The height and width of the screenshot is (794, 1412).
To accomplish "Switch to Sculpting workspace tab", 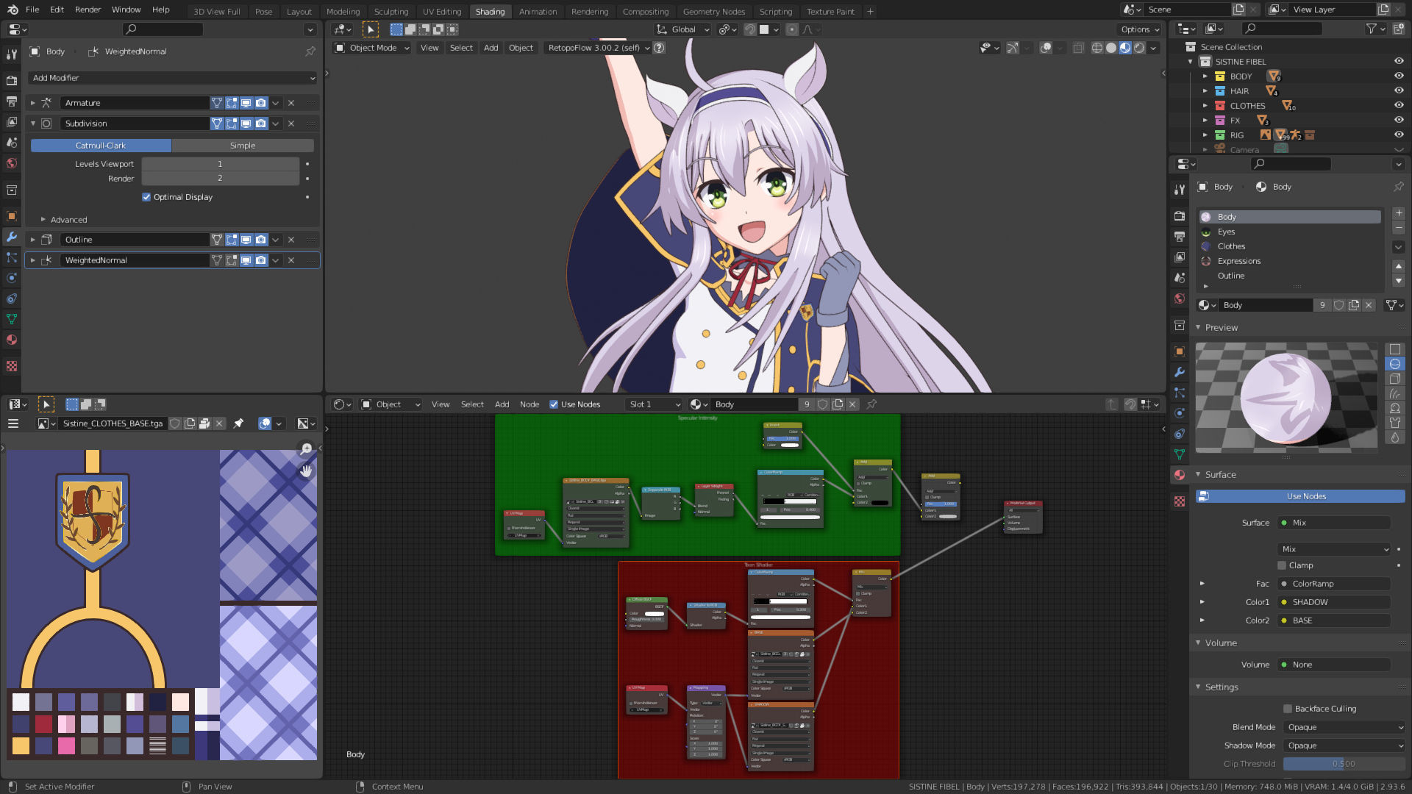I will pos(391,11).
